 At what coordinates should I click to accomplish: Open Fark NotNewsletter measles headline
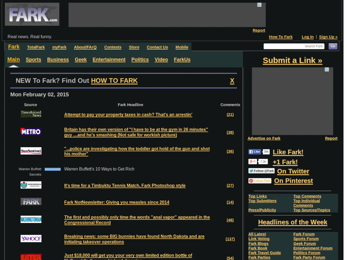[x=117, y=202]
